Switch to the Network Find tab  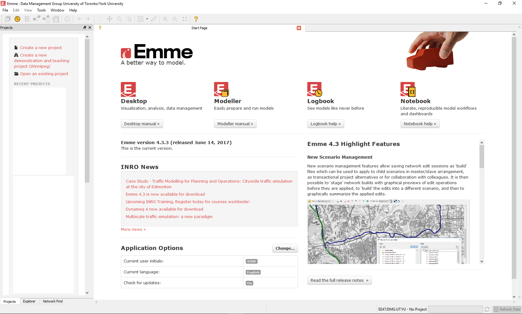pyautogui.click(x=53, y=301)
